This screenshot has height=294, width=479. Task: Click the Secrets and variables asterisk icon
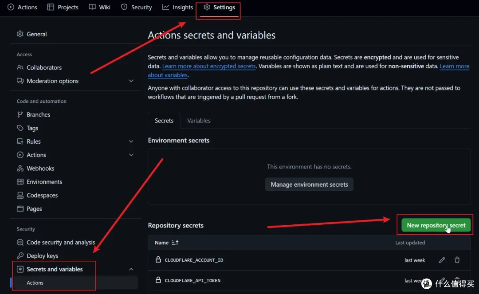point(20,269)
